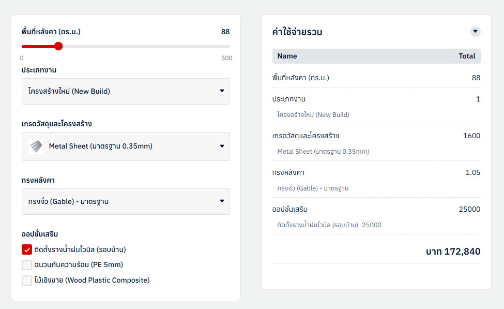Tick ไม้เชิงชาย (Wood Plastic Composite) checkbox

(27, 281)
